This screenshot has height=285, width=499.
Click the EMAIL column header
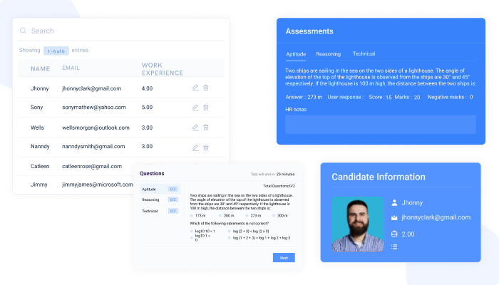click(71, 68)
